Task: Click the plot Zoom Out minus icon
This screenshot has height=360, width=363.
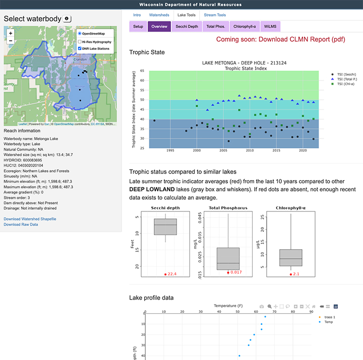Action: click(301, 307)
